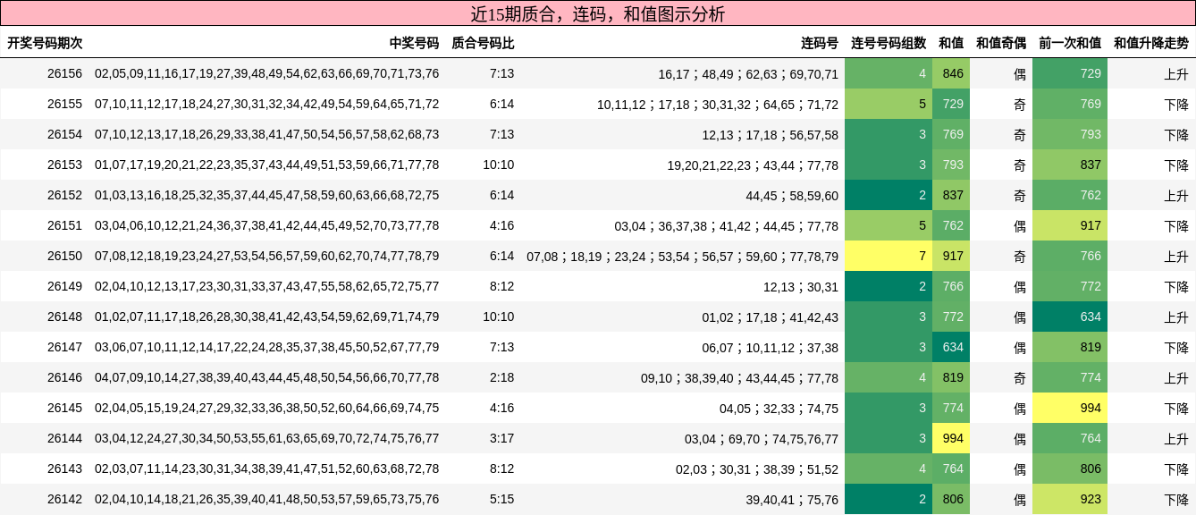Click previous sum 994 in row 26145

click(x=1070, y=408)
